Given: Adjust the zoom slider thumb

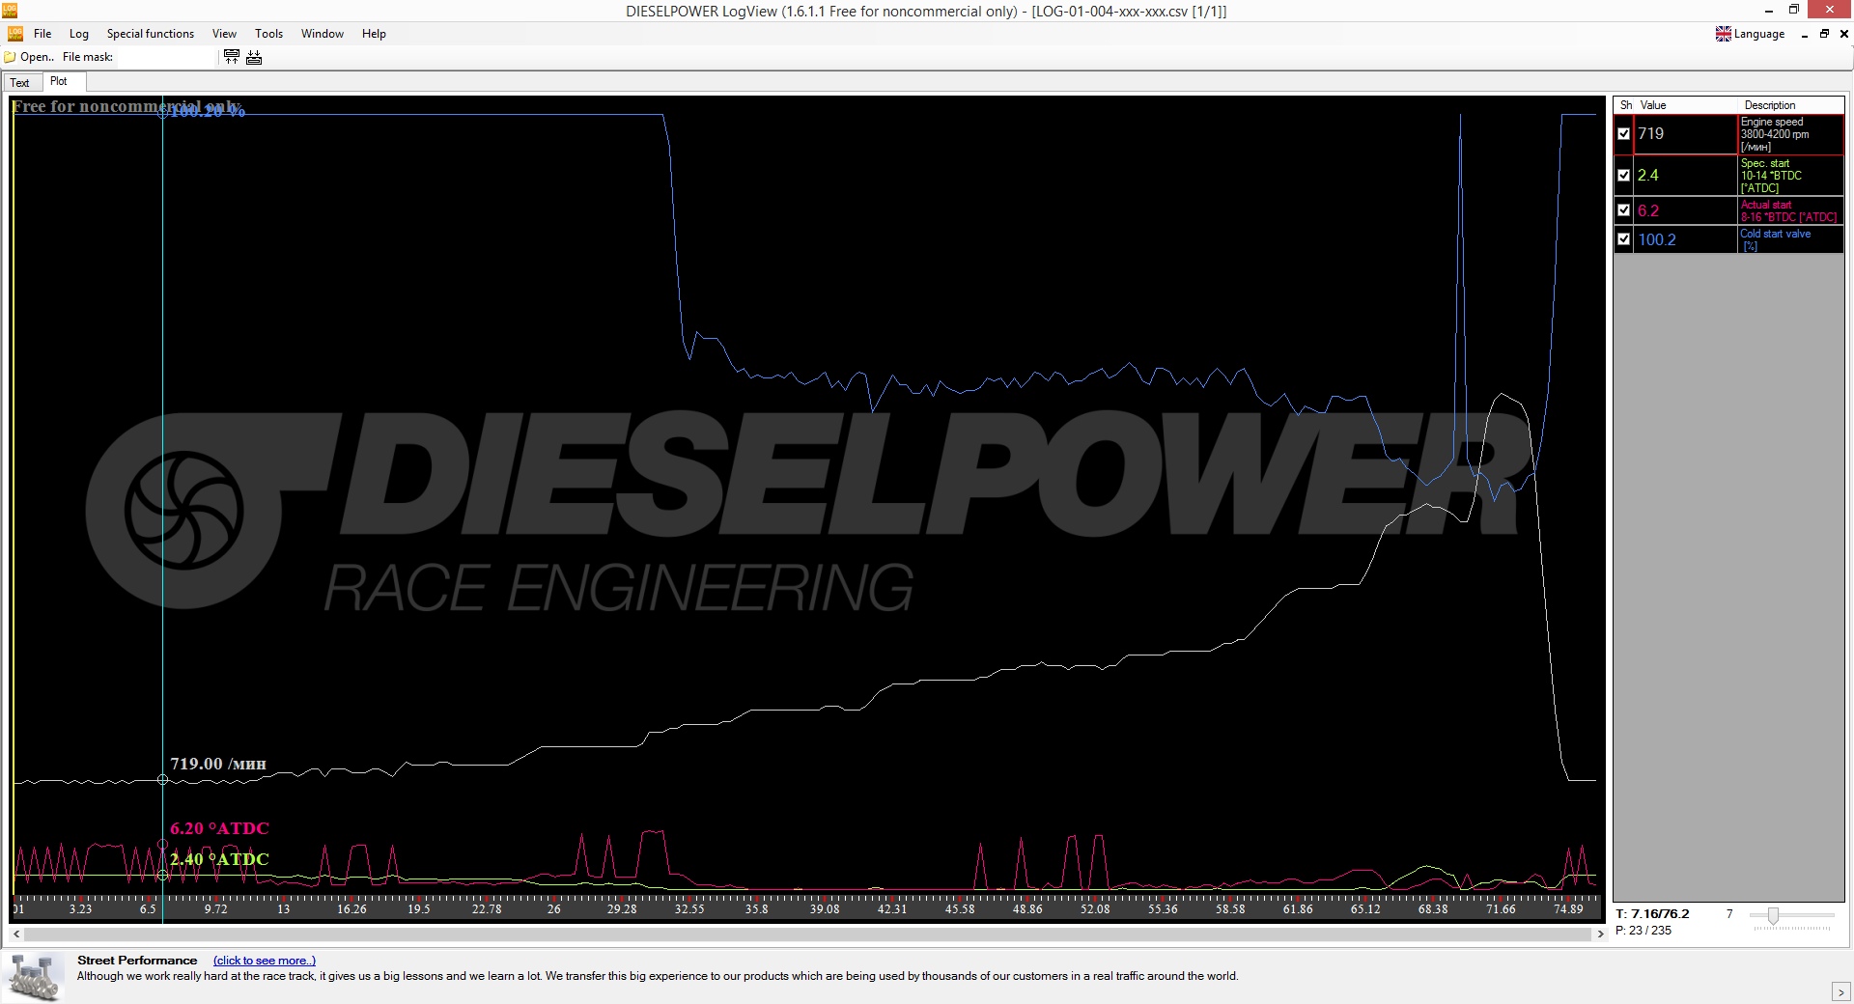Looking at the screenshot, I should pyautogui.click(x=1773, y=915).
